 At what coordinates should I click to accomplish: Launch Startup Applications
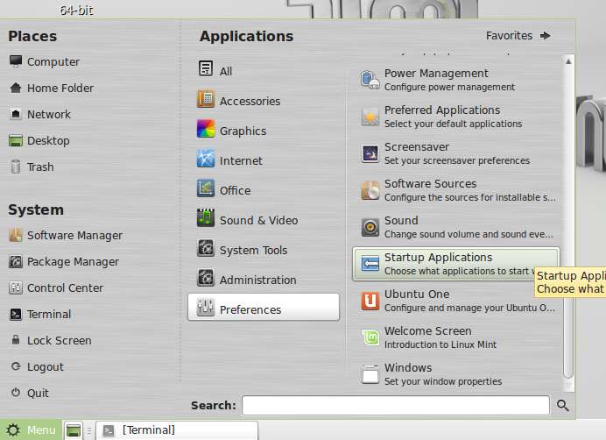pyautogui.click(x=456, y=264)
